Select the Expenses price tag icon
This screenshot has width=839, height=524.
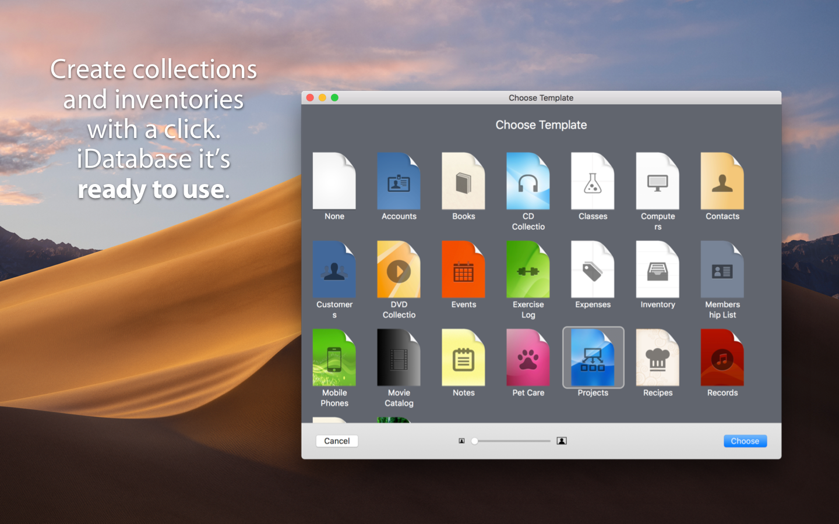click(x=593, y=270)
